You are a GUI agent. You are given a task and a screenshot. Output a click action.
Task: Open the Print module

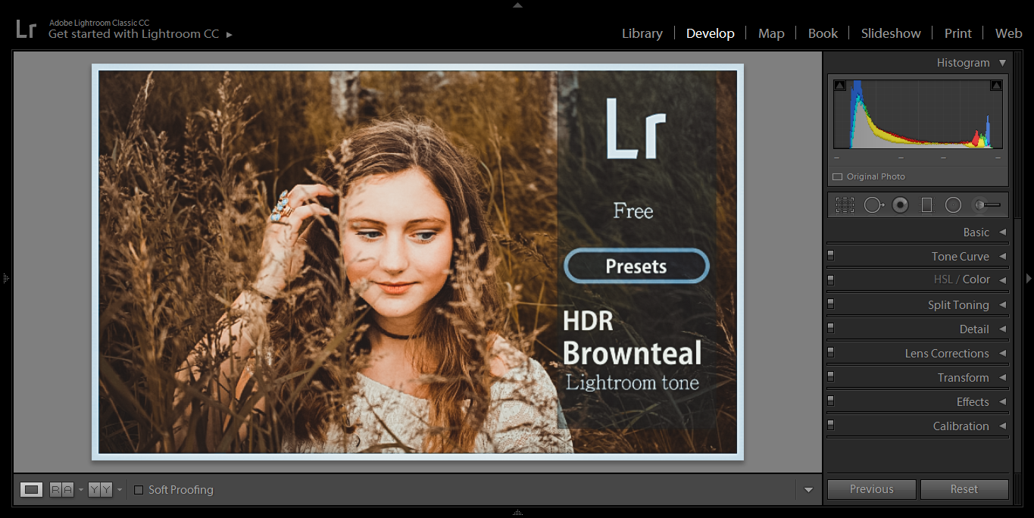click(x=958, y=33)
